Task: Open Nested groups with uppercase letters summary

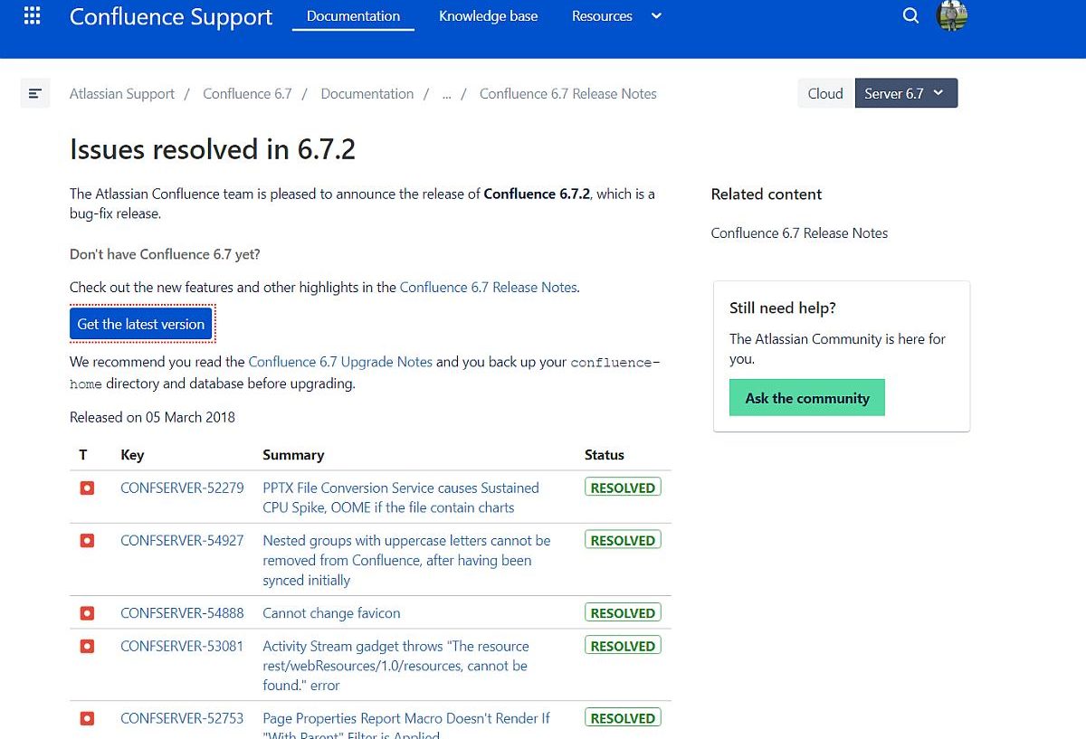Action: tap(406, 560)
